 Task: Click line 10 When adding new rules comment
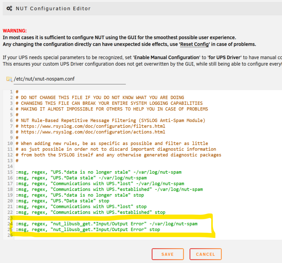pyautogui.click(x=112, y=143)
